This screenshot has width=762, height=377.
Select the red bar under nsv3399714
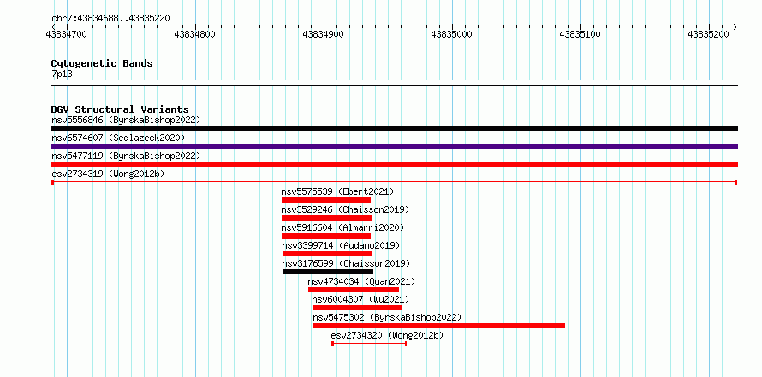tap(327, 254)
